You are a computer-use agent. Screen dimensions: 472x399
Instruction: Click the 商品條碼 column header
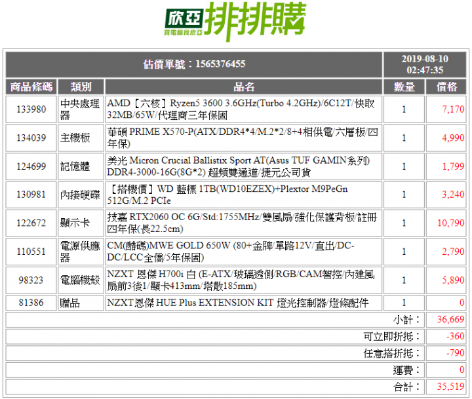(x=31, y=87)
